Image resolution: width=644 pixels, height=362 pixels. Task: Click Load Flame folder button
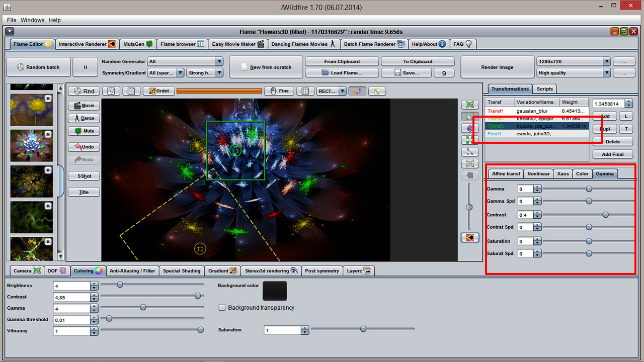click(x=342, y=72)
